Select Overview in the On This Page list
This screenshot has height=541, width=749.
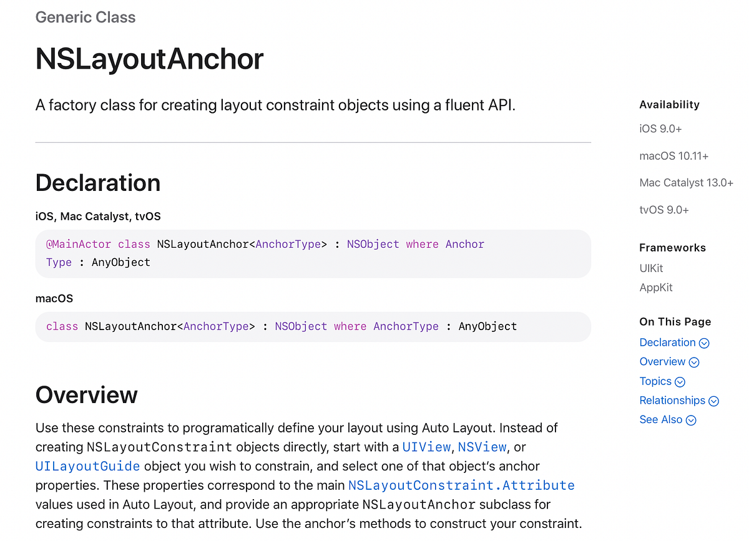pos(662,362)
